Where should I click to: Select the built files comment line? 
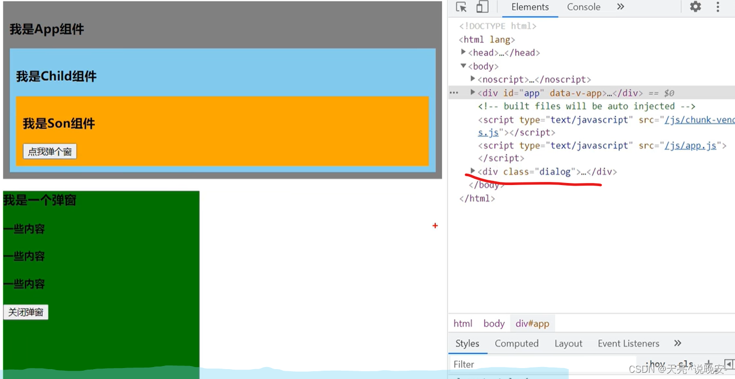click(587, 106)
